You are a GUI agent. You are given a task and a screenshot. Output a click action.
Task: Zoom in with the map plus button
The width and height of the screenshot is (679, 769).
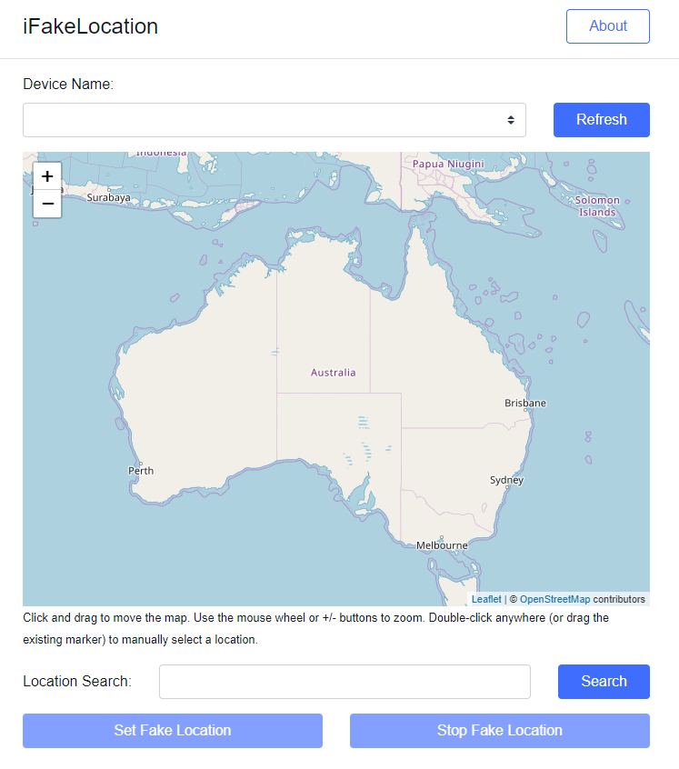(47, 176)
